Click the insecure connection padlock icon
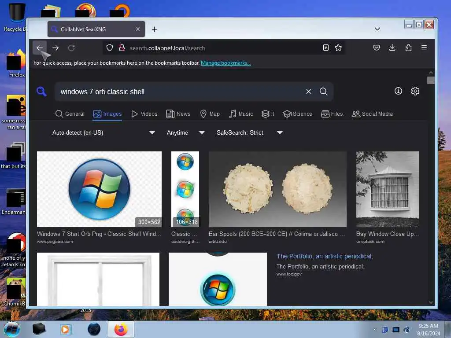This screenshot has width=451, height=338. click(x=122, y=48)
